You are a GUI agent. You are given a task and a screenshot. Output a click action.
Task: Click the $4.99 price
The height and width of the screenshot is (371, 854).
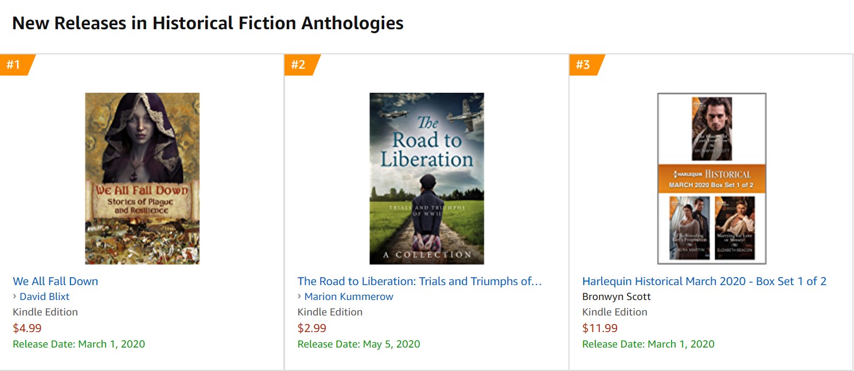pyautogui.click(x=27, y=328)
